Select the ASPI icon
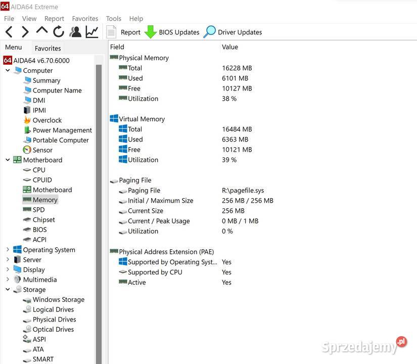 pyautogui.click(x=27, y=339)
